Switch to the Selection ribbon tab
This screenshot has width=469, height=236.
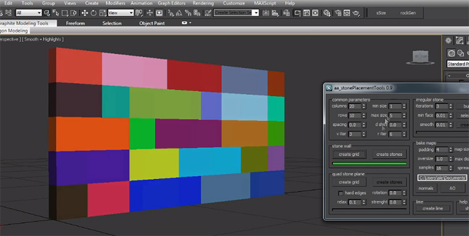(x=112, y=23)
